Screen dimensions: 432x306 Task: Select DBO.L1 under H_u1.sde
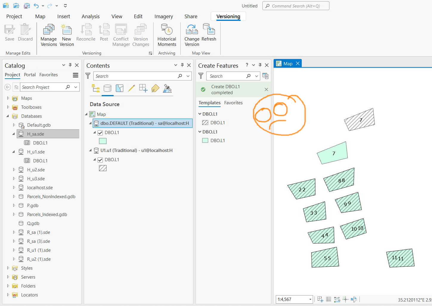coord(40,161)
